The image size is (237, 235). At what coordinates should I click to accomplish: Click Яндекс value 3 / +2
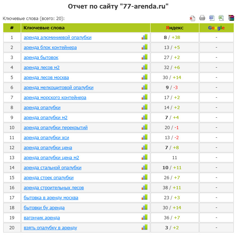click(x=172, y=228)
